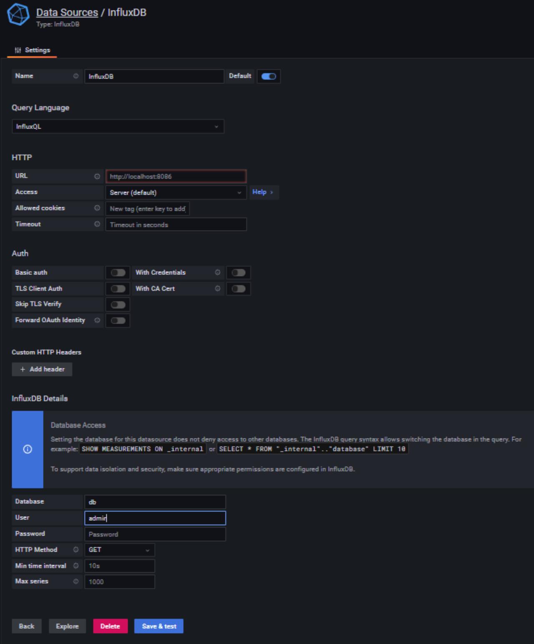Focus the Password input field
The width and height of the screenshot is (534, 644).
155,534
